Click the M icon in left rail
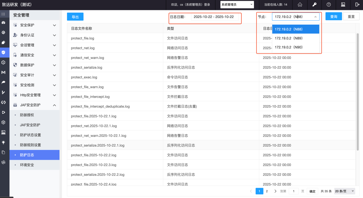 (x=3, y=73)
